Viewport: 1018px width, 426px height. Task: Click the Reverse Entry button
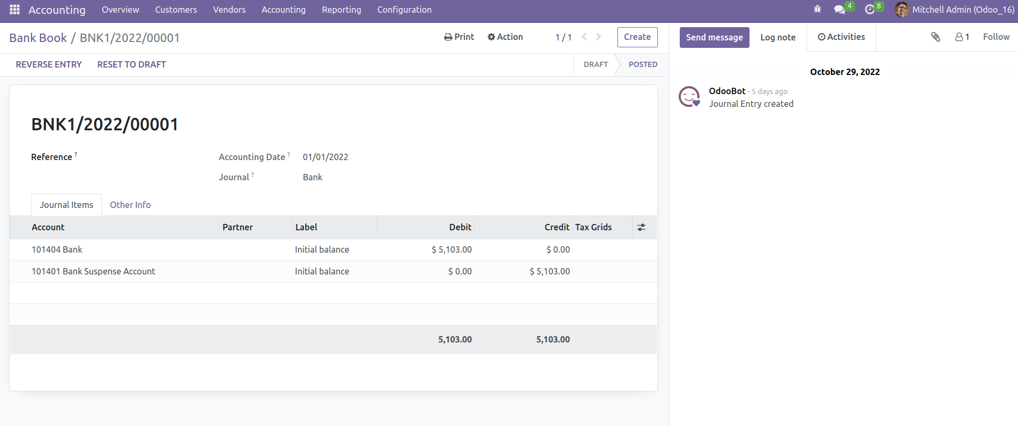pos(48,64)
